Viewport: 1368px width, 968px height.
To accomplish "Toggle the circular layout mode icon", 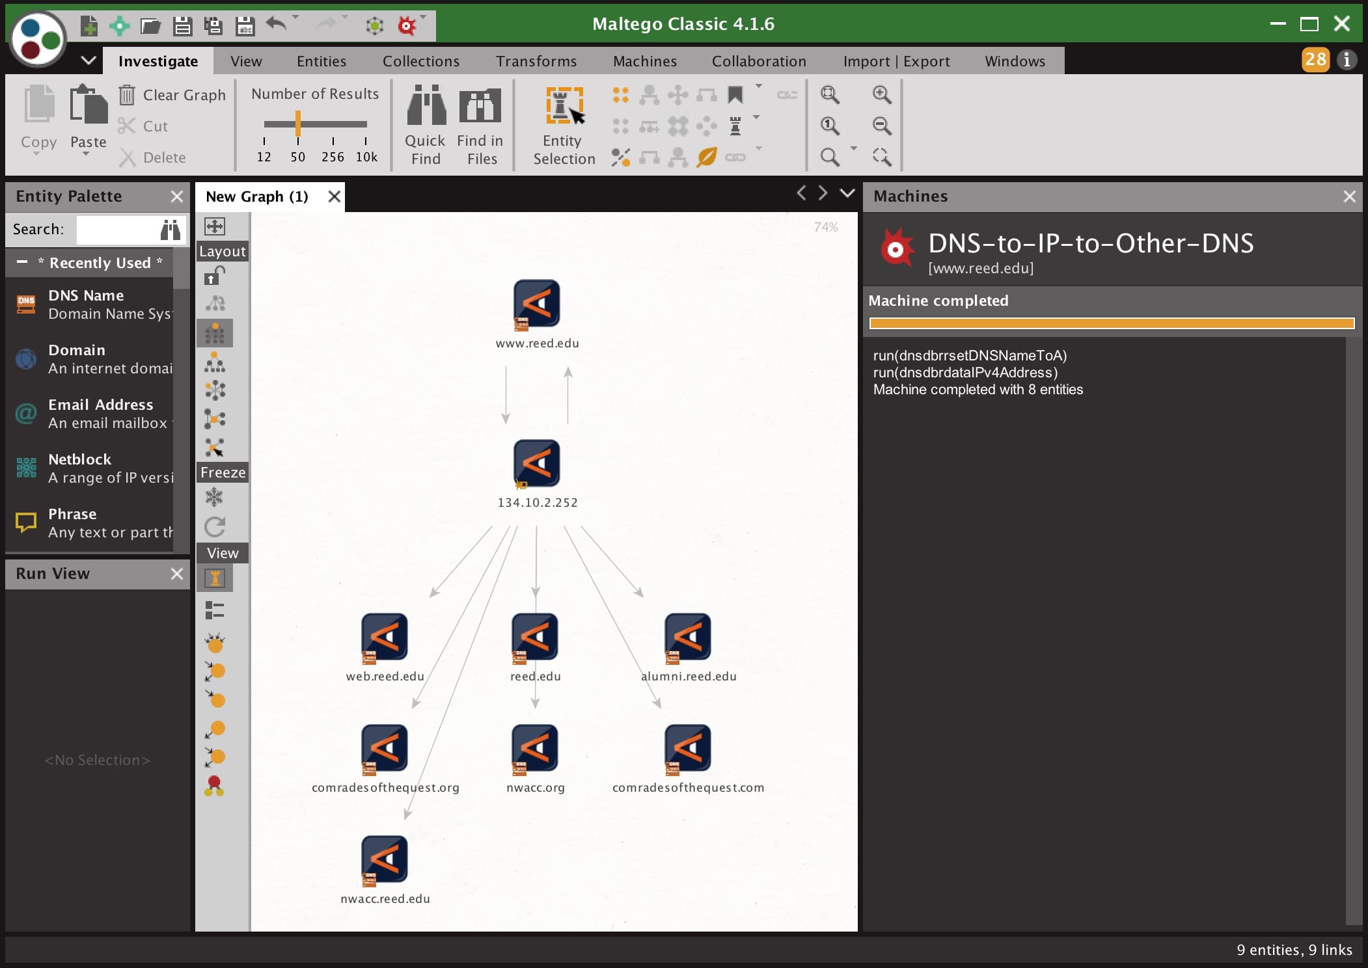I will [x=215, y=390].
